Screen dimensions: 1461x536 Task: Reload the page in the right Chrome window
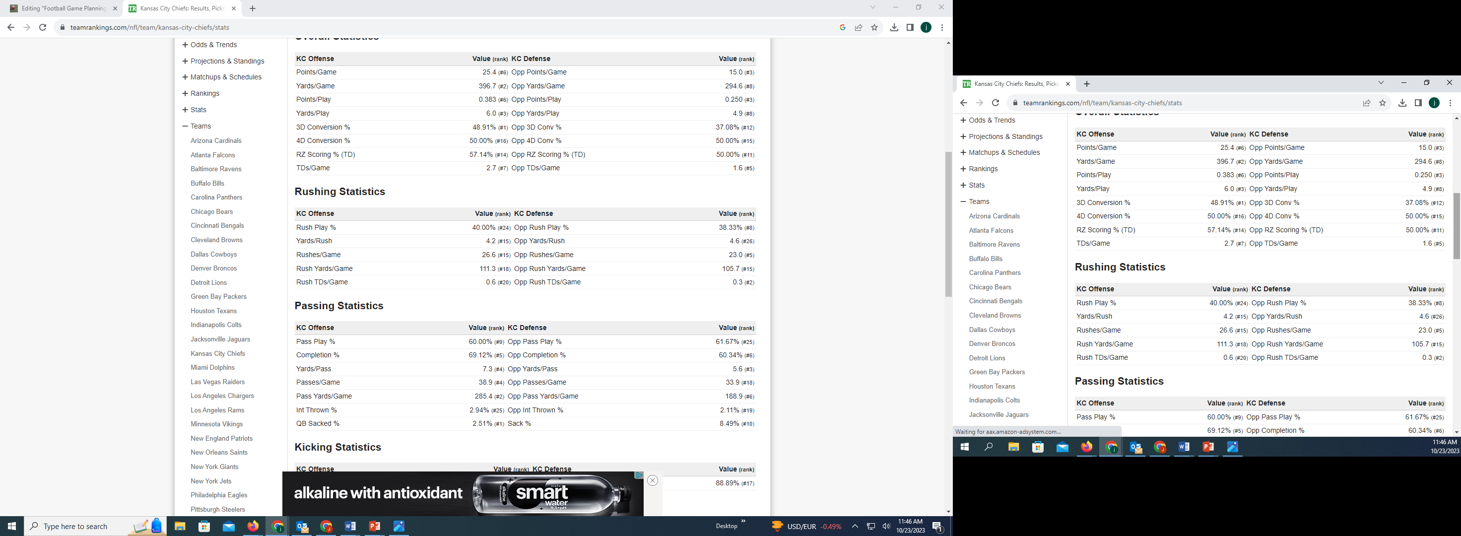click(996, 103)
